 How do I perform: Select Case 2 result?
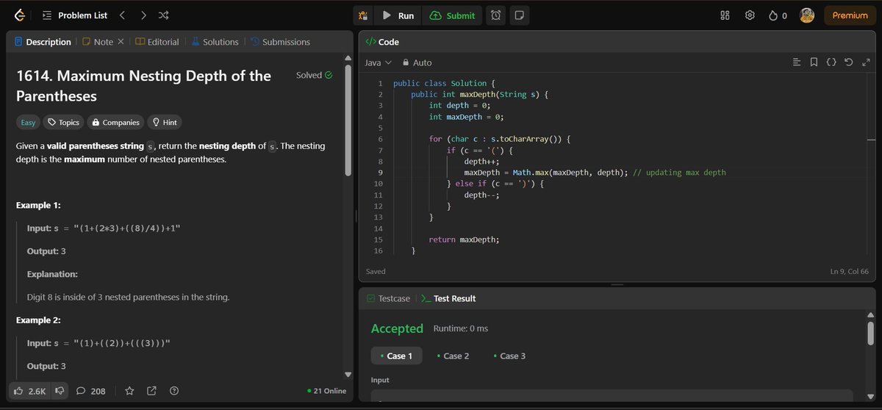453,356
